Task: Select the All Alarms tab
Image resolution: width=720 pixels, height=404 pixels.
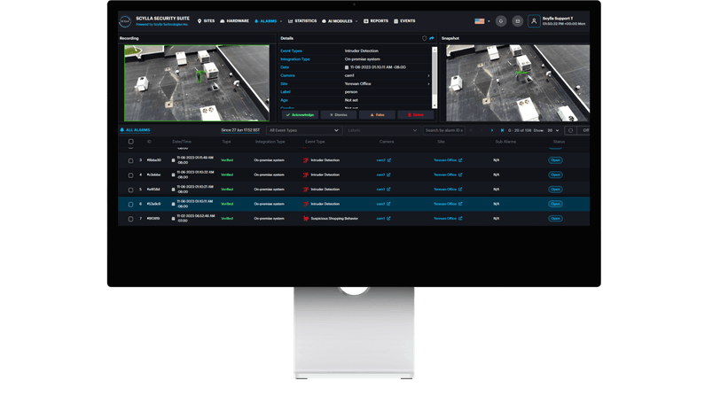Action: pyautogui.click(x=135, y=130)
